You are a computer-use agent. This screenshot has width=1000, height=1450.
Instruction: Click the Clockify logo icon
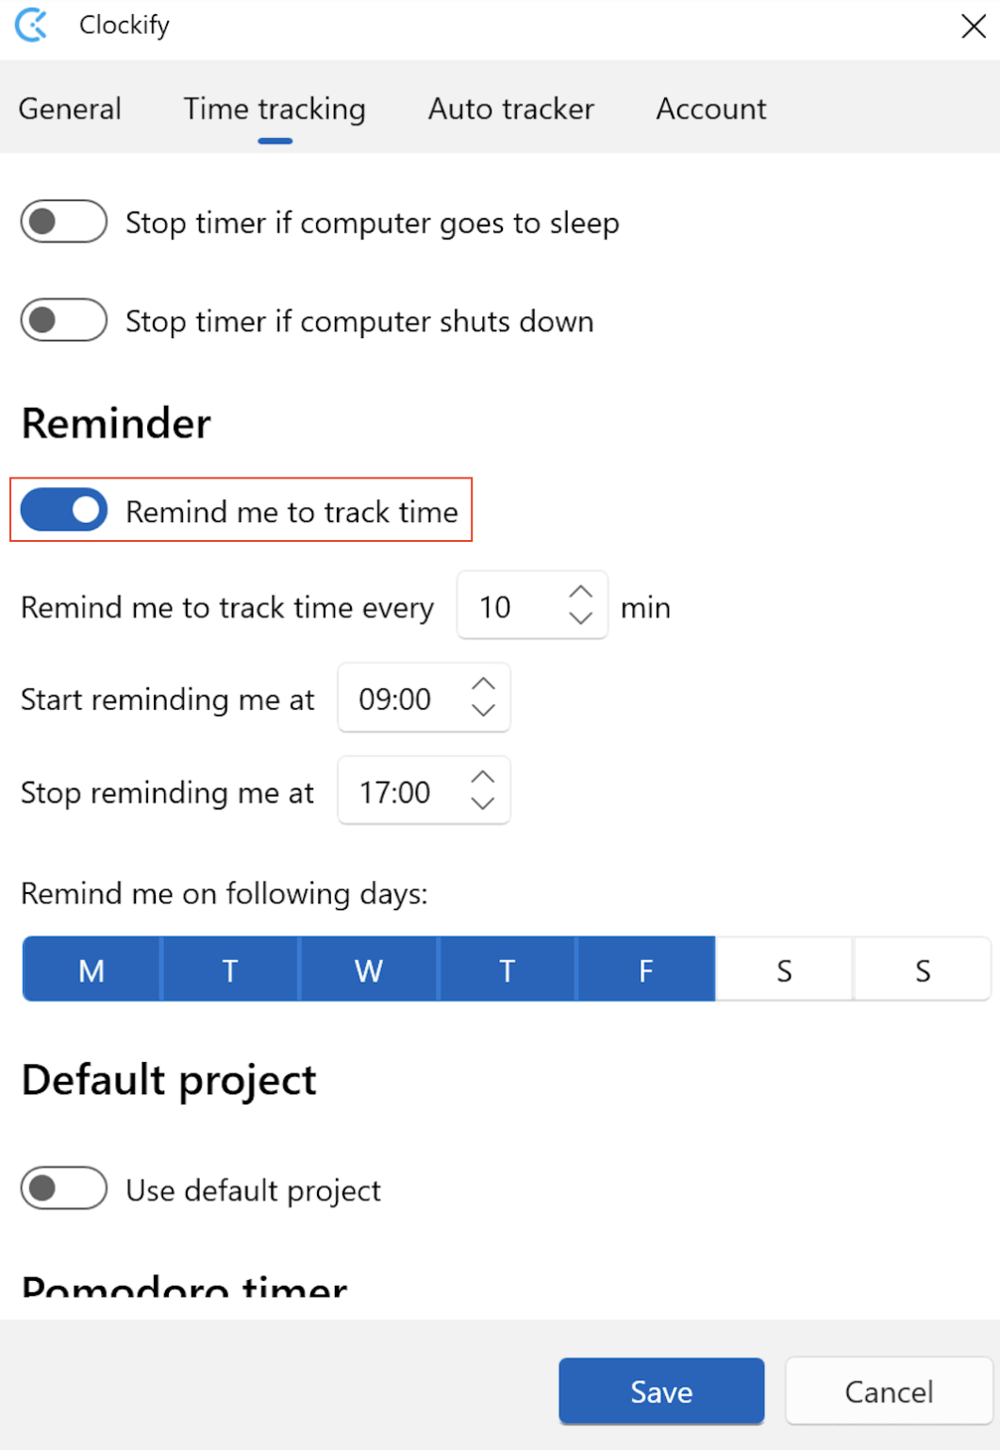pos(31,25)
